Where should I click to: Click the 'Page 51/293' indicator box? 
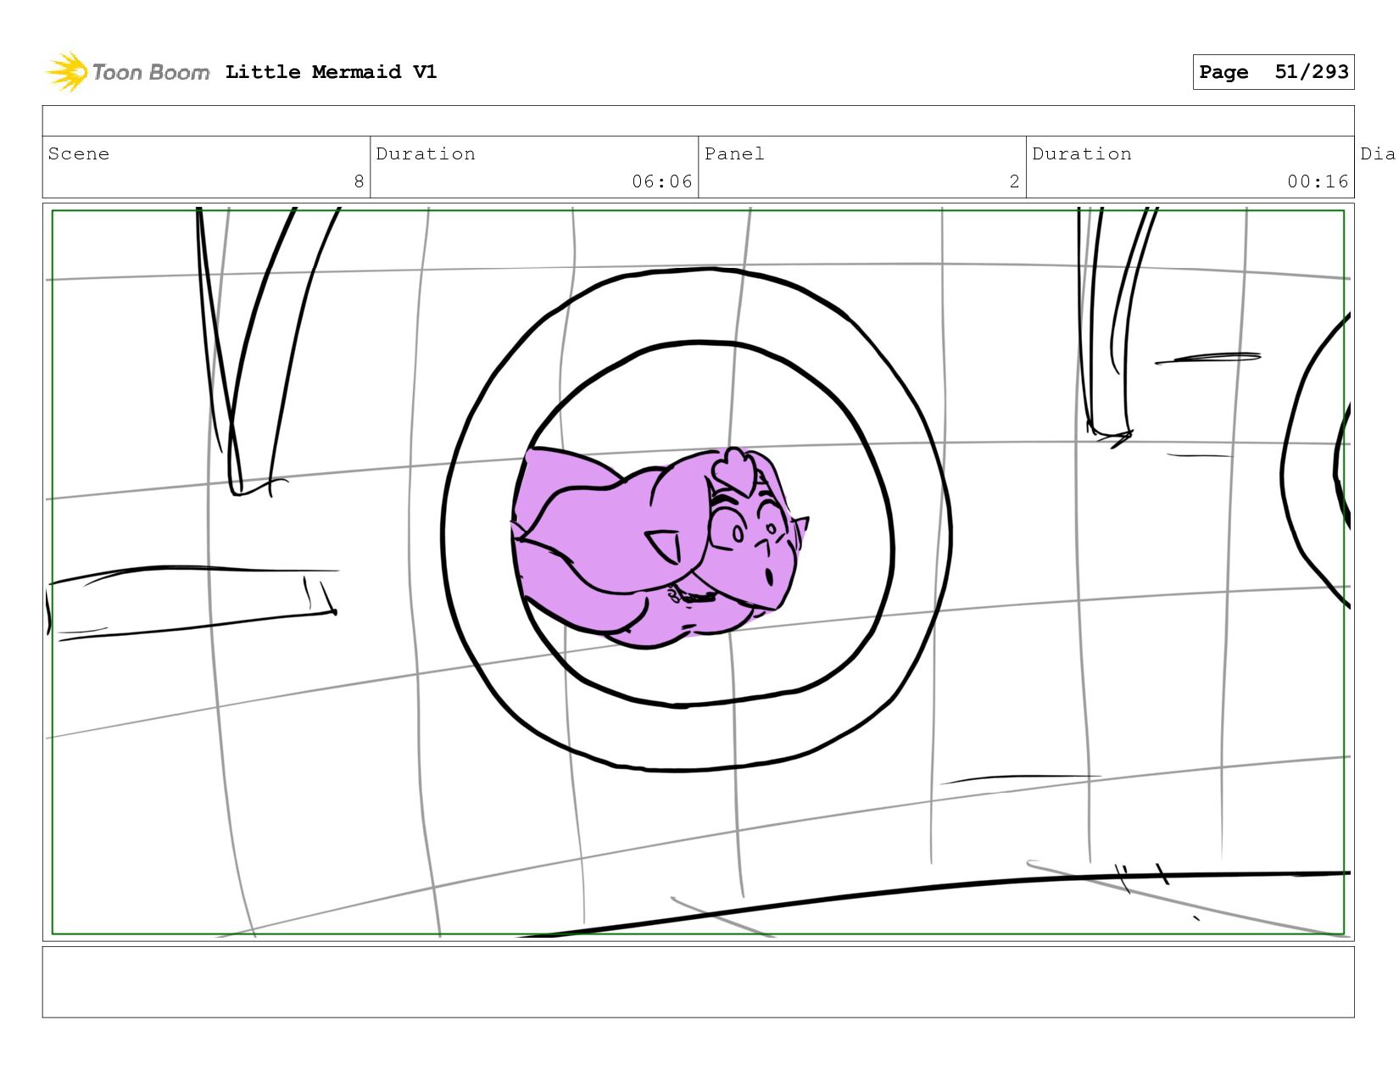click(1273, 72)
